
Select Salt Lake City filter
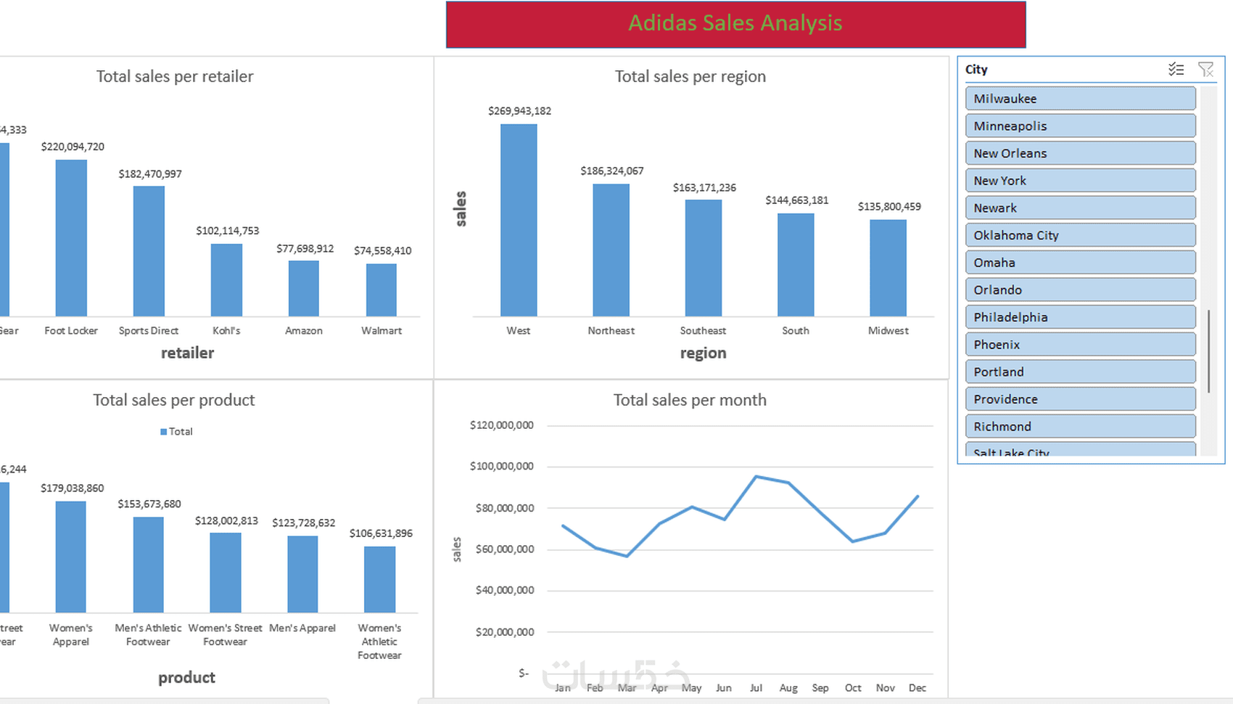click(x=1080, y=450)
